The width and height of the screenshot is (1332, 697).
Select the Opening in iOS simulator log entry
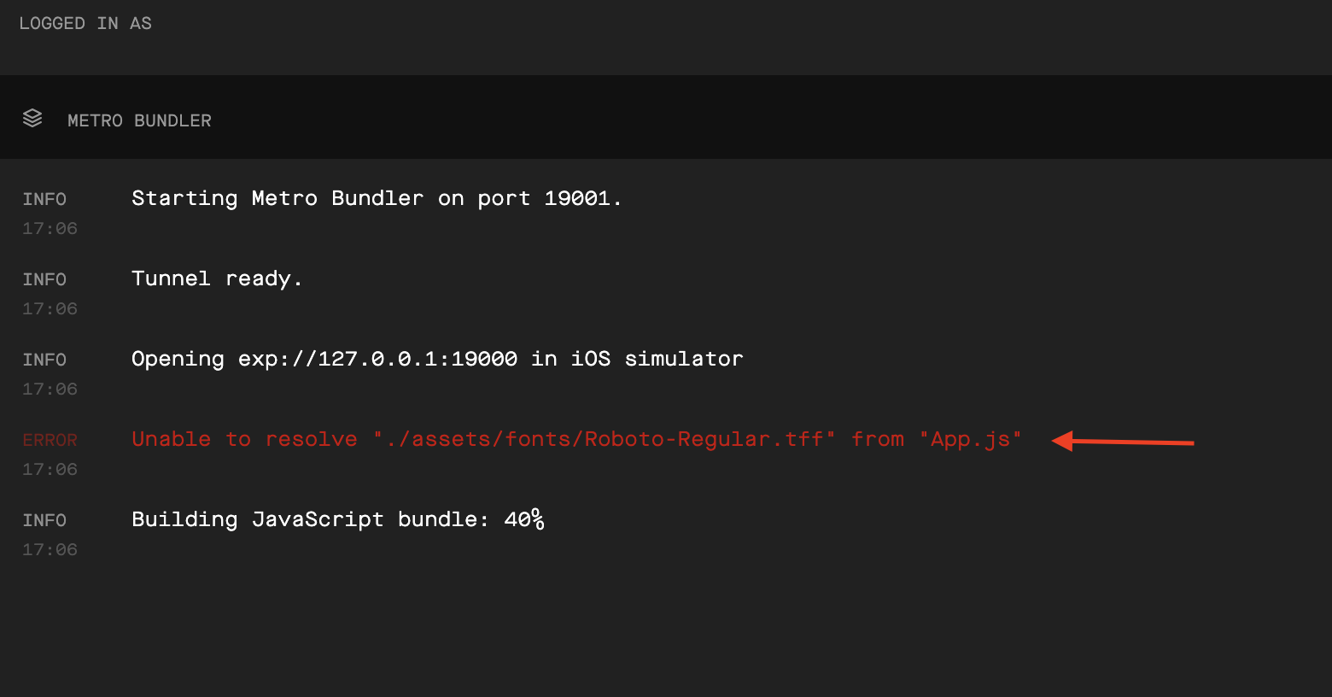pyautogui.click(x=436, y=358)
